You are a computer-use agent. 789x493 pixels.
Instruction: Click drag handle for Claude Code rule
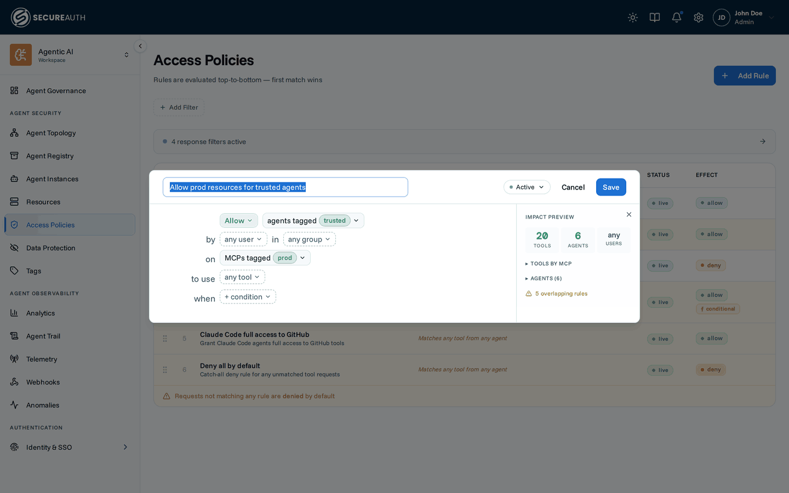[x=165, y=339]
